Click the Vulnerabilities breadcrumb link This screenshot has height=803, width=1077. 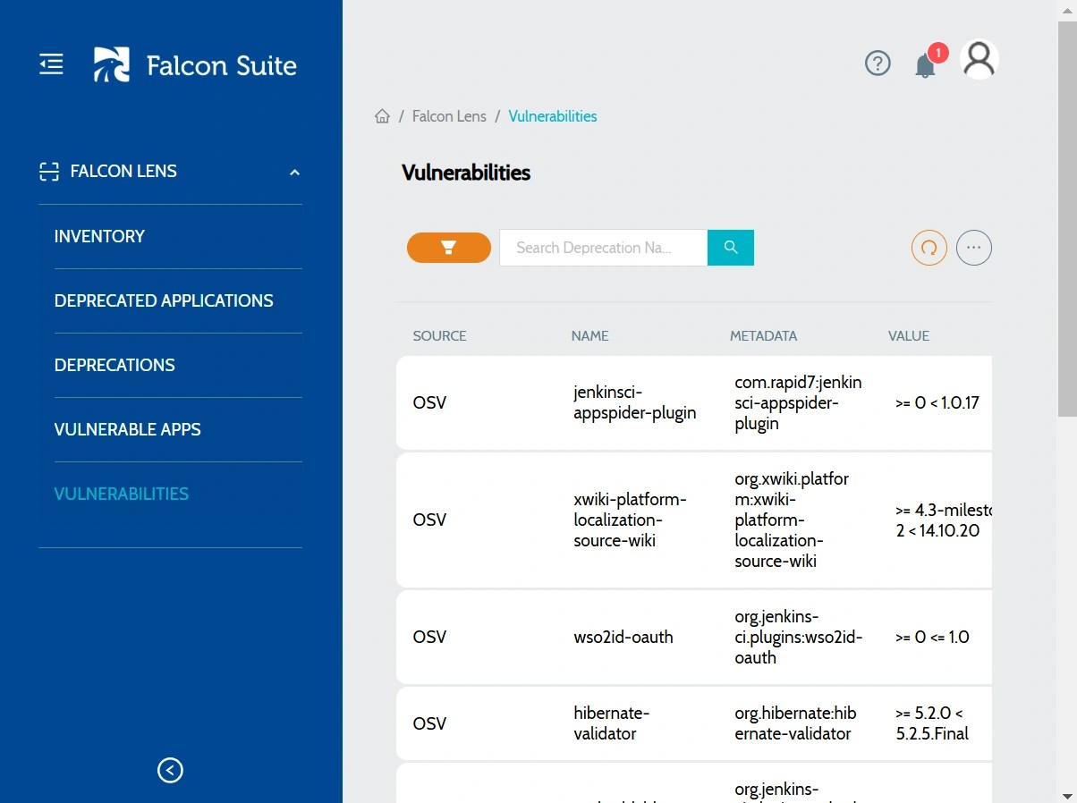click(553, 116)
